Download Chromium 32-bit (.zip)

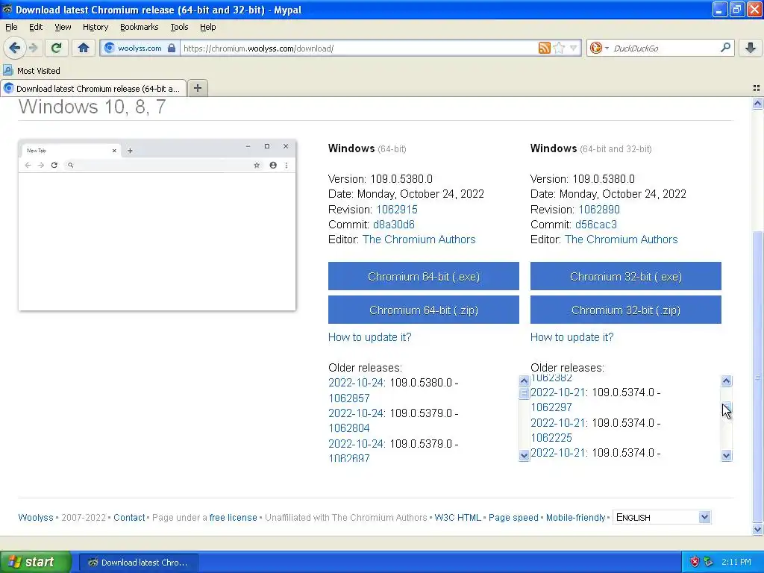pyautogui.click(x=626, y=310)
